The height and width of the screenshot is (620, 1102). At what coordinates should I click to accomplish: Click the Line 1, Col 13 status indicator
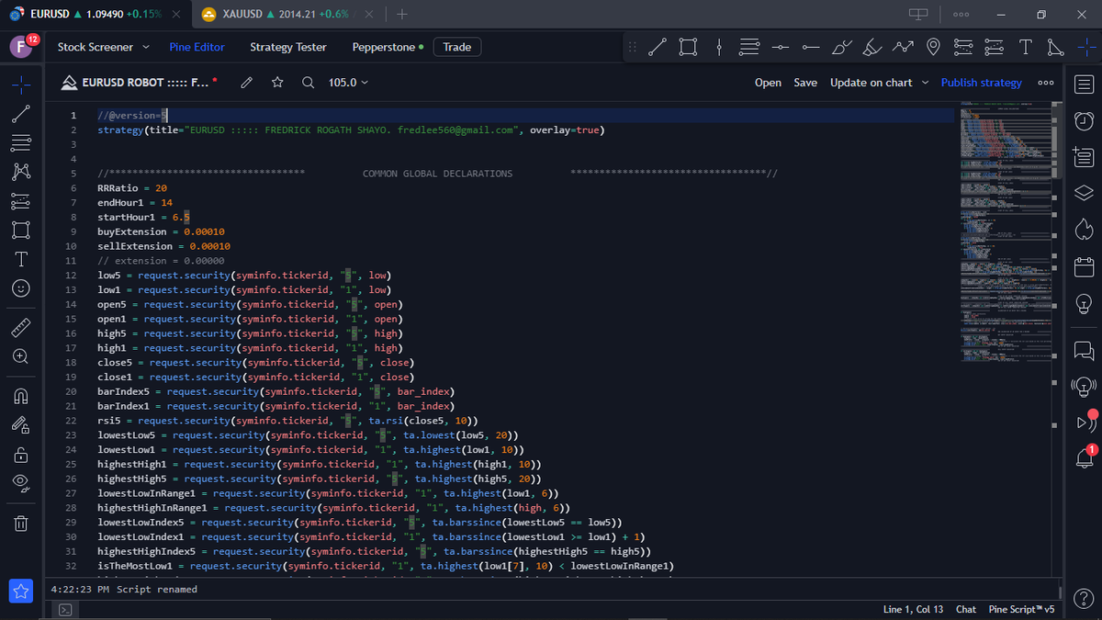[x=913, y=610]
